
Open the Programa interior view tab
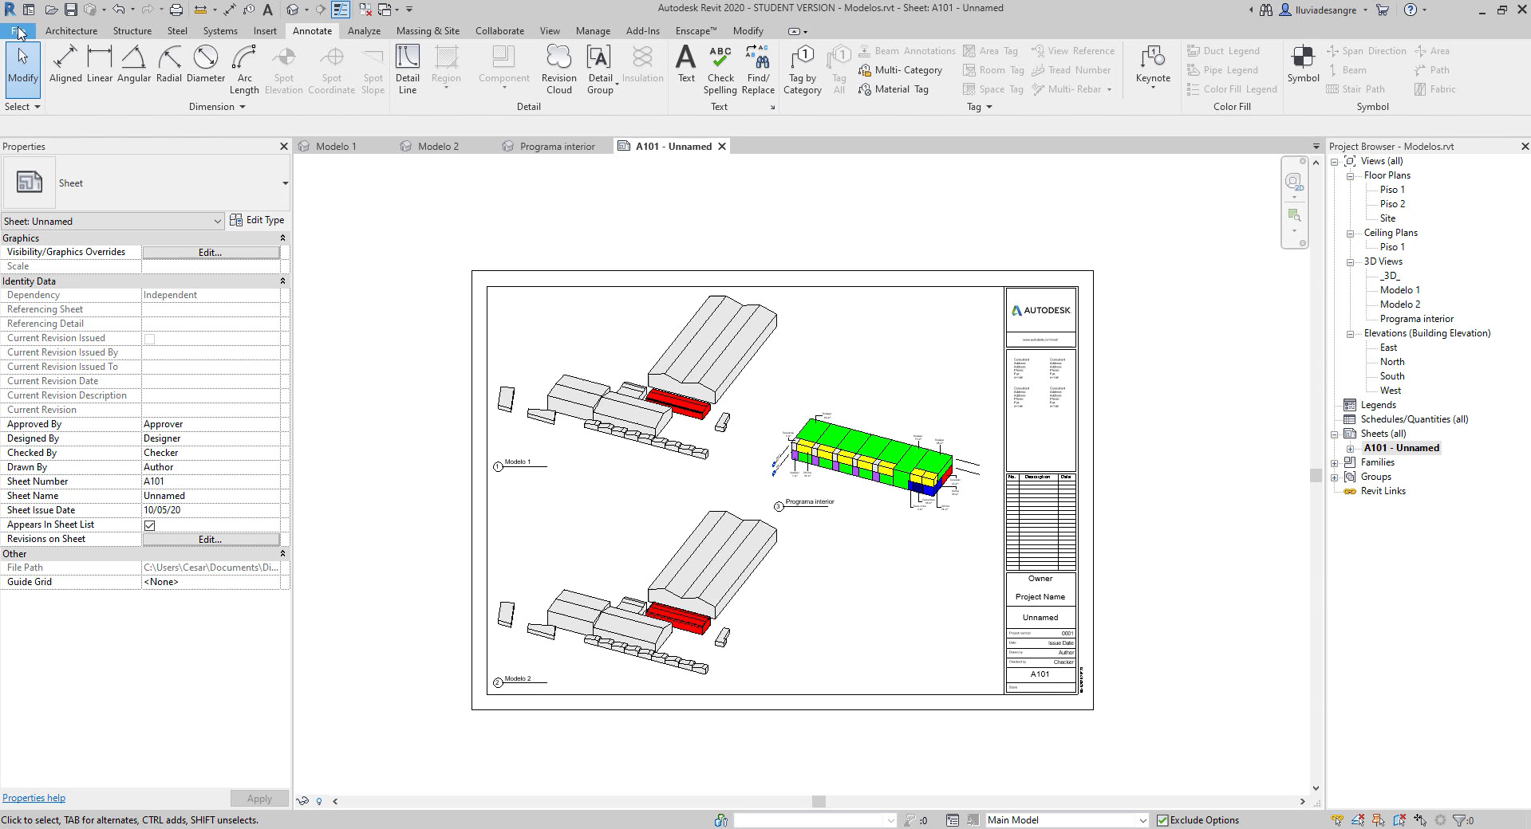pyautogui.click(x=557, y=147)
